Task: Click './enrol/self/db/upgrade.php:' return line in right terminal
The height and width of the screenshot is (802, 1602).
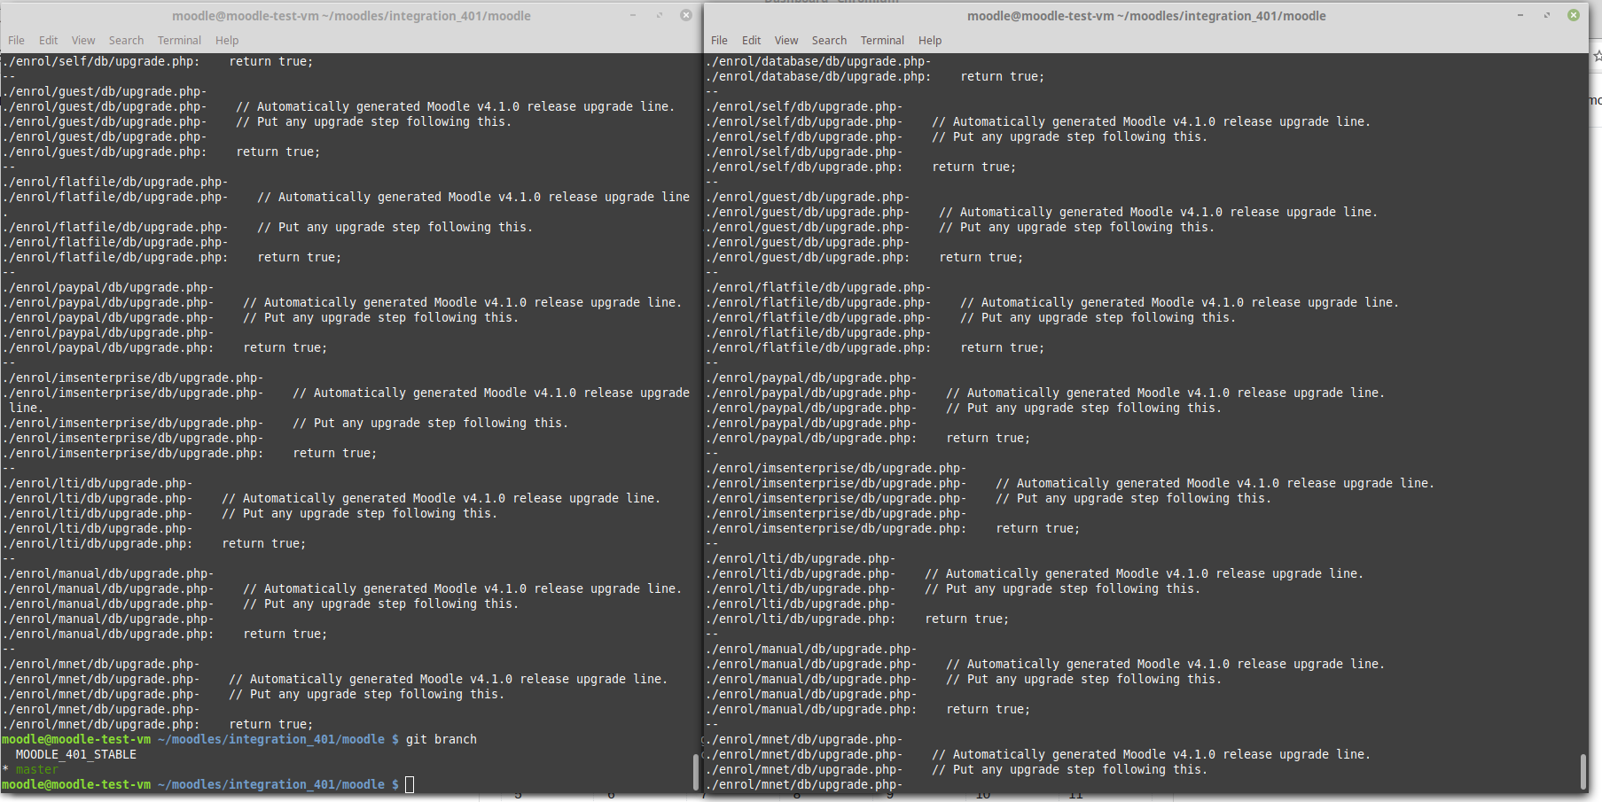Action: [861, 167]
